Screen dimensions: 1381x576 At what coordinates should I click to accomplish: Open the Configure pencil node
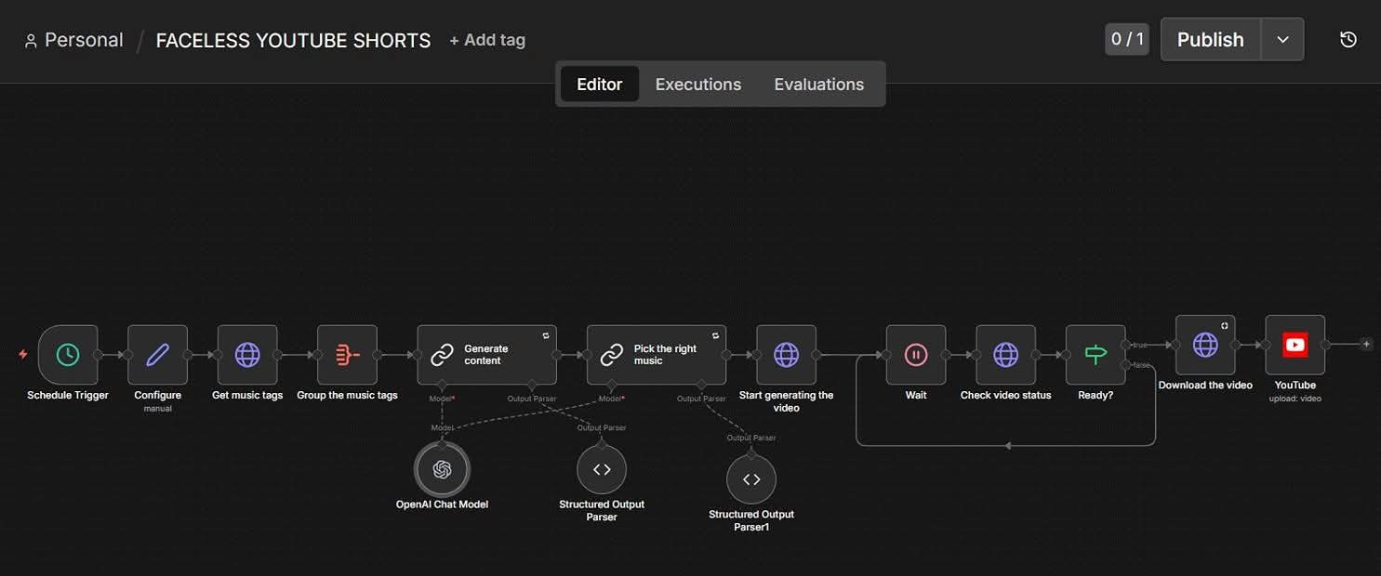coord(157,354)
